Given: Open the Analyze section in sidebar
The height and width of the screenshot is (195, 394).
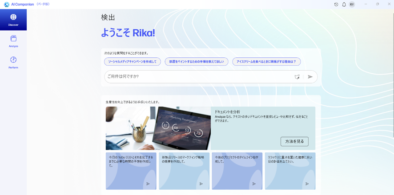Looking at the screenshot, I should (x=13, y=41).
